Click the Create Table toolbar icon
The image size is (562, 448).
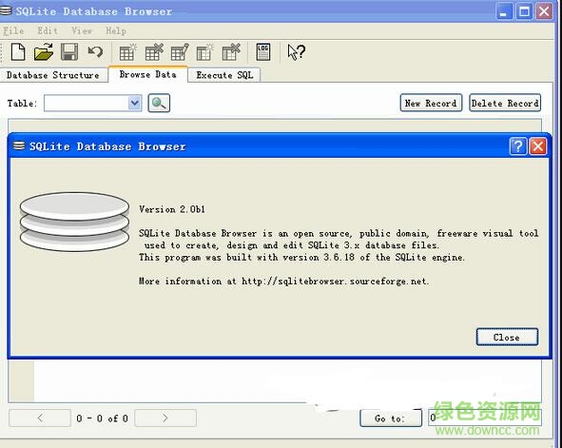tap(127, 52)
